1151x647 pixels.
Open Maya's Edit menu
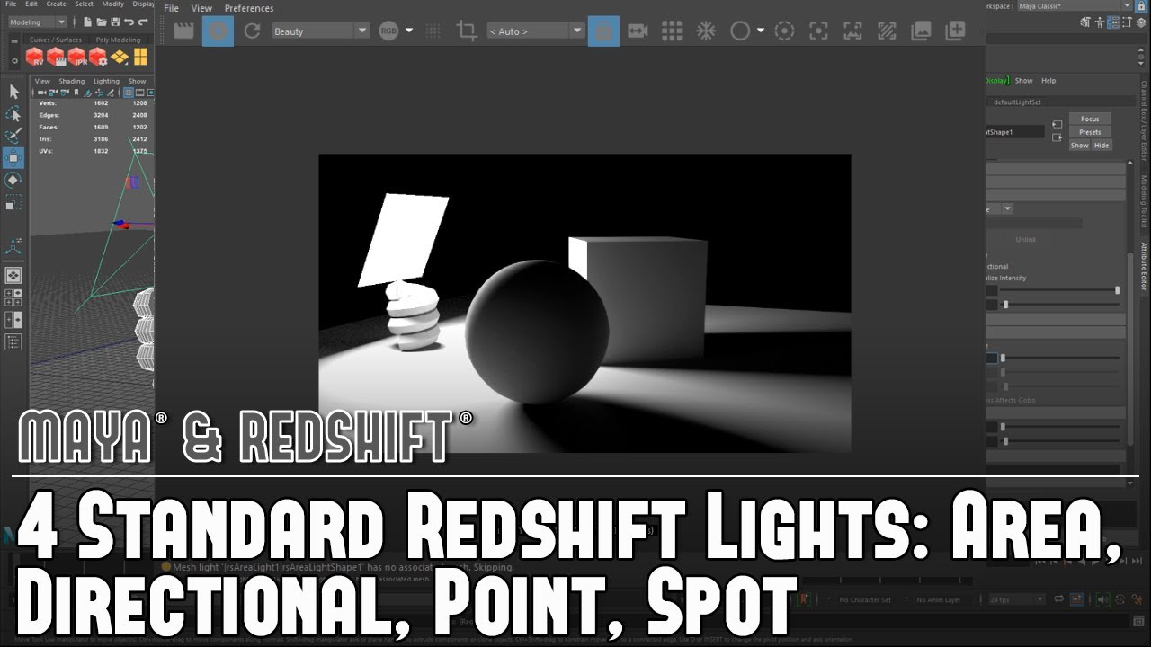(x=31, y=4)
